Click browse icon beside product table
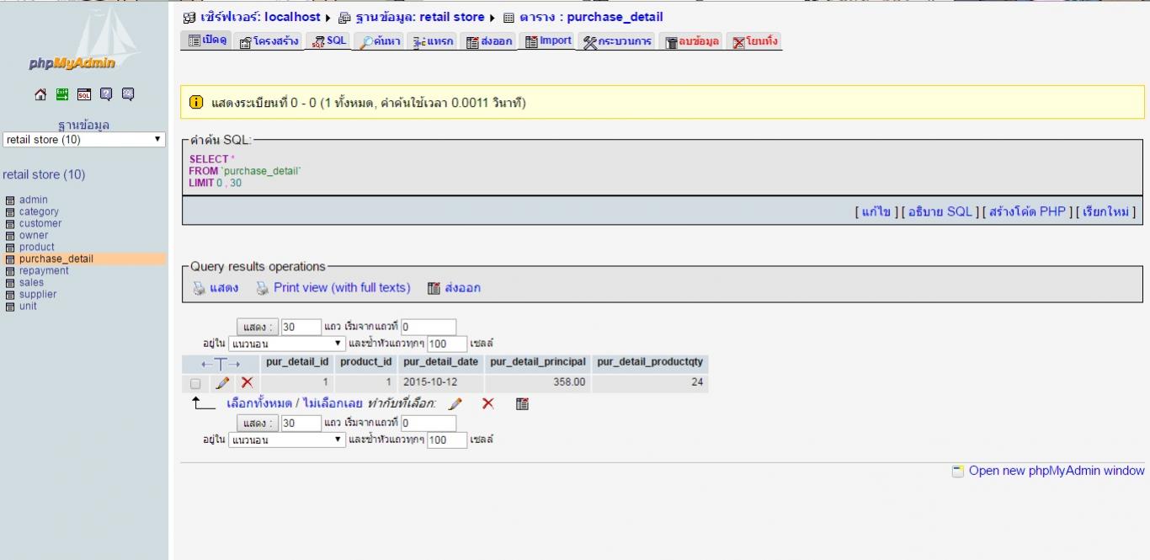 10,248
